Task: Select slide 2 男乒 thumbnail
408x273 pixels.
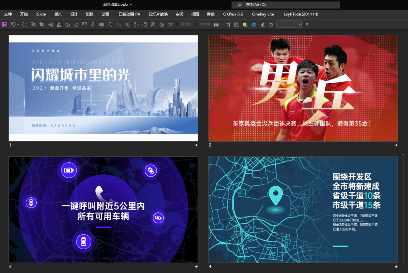Action: pos(303,88)
